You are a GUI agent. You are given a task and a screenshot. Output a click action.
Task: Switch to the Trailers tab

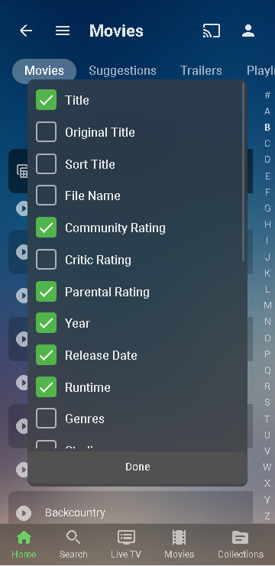click(x=201, y=70)
